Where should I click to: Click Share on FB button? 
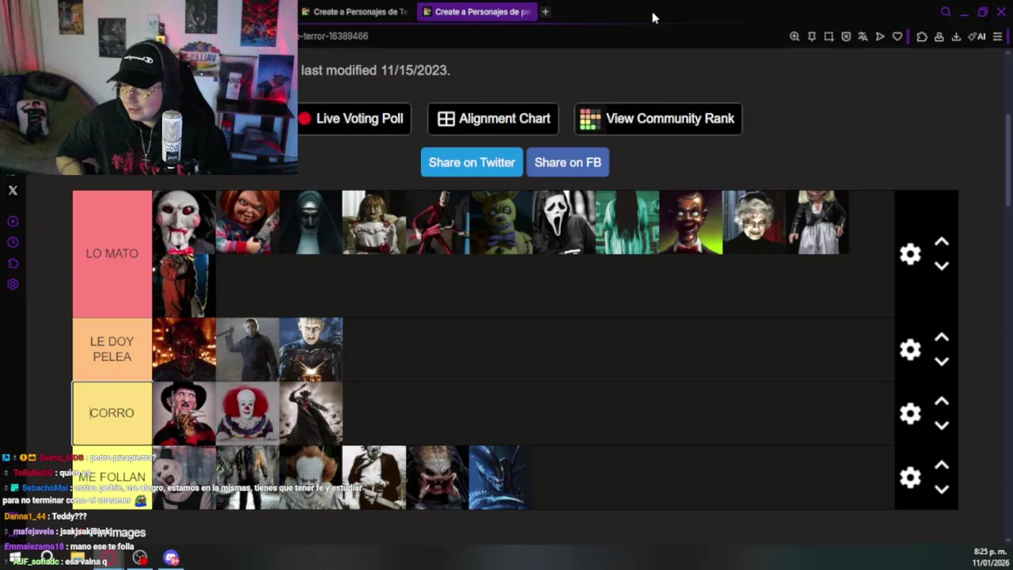click(568, 162)
